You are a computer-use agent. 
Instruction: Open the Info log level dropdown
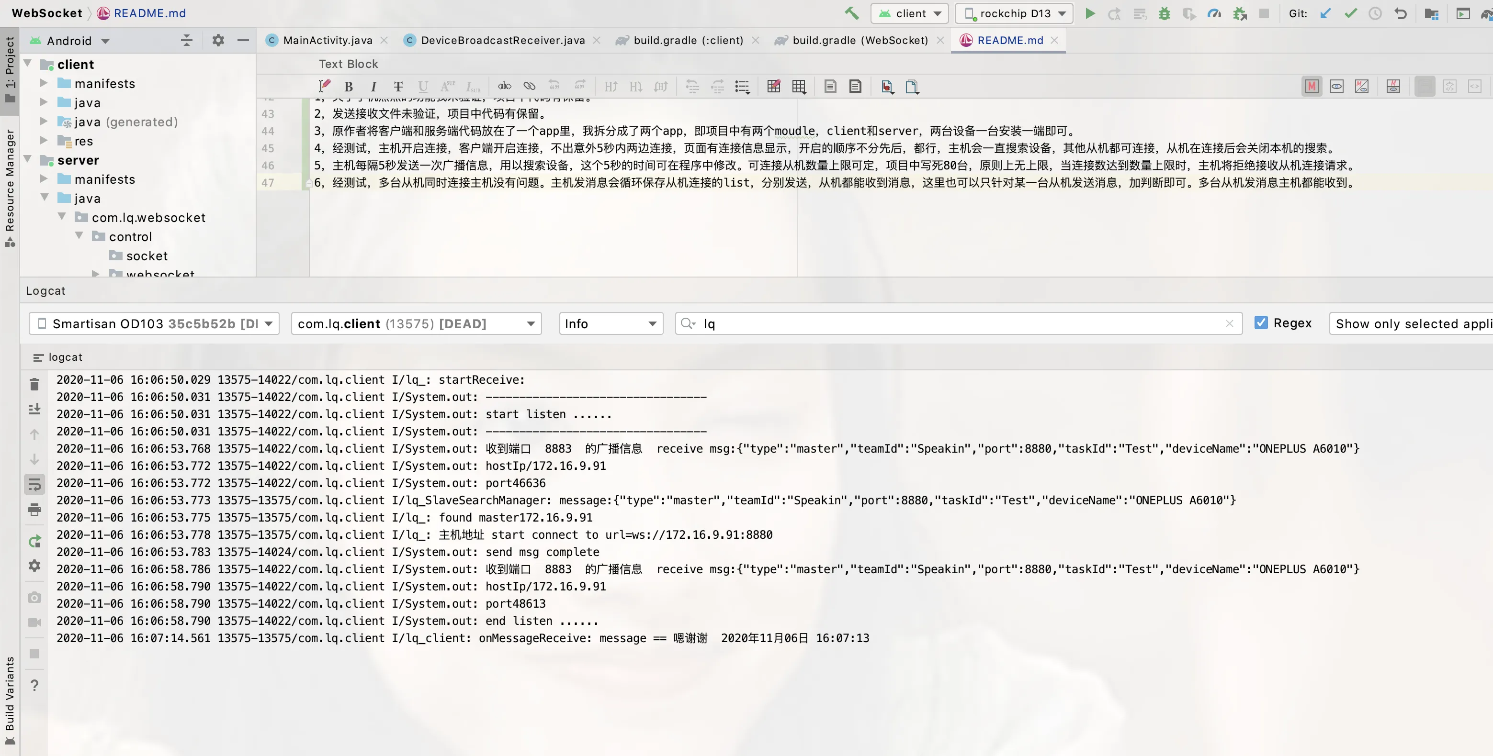611,323
